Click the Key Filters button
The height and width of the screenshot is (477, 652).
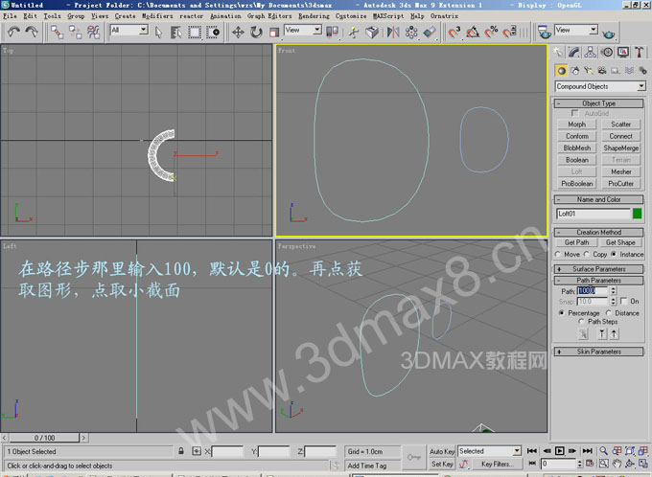click(497, 464)
